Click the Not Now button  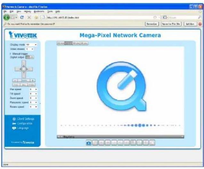pos(190,24)
